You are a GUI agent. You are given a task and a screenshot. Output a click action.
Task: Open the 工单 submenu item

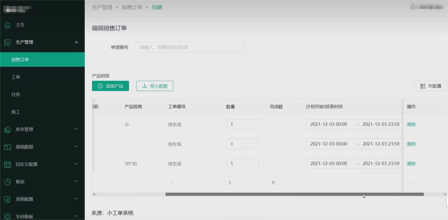[16, 77]
